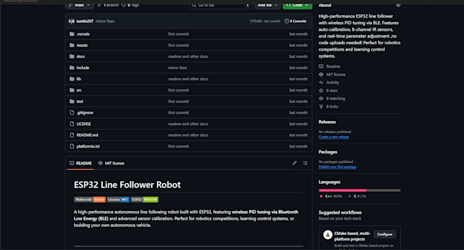
Task: Click the README.md file icon
Action: pyautogui.click(x=72, y=135)
